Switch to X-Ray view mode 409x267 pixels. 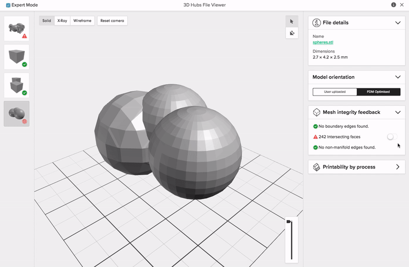(x=62, y=21)
